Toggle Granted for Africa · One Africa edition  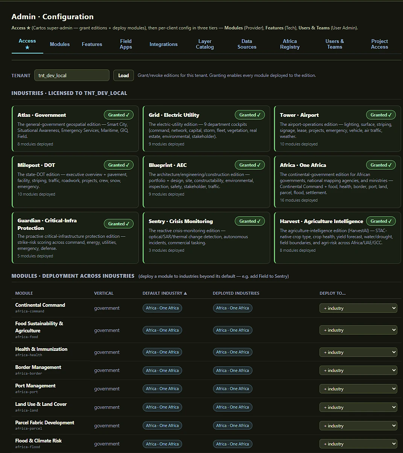point(381,165)
